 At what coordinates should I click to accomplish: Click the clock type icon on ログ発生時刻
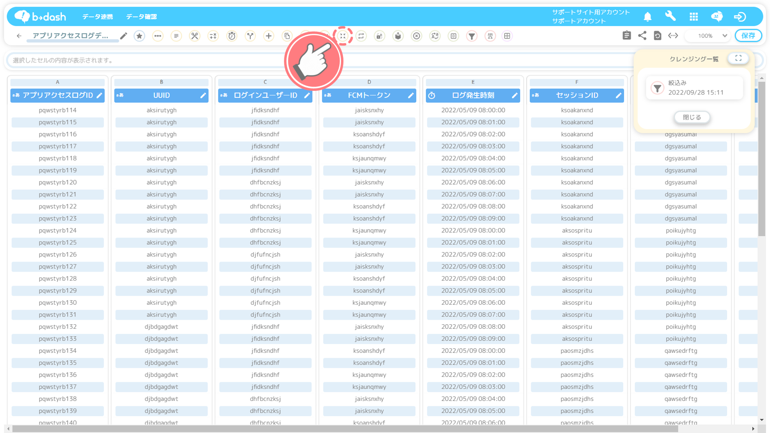(432, 95)
